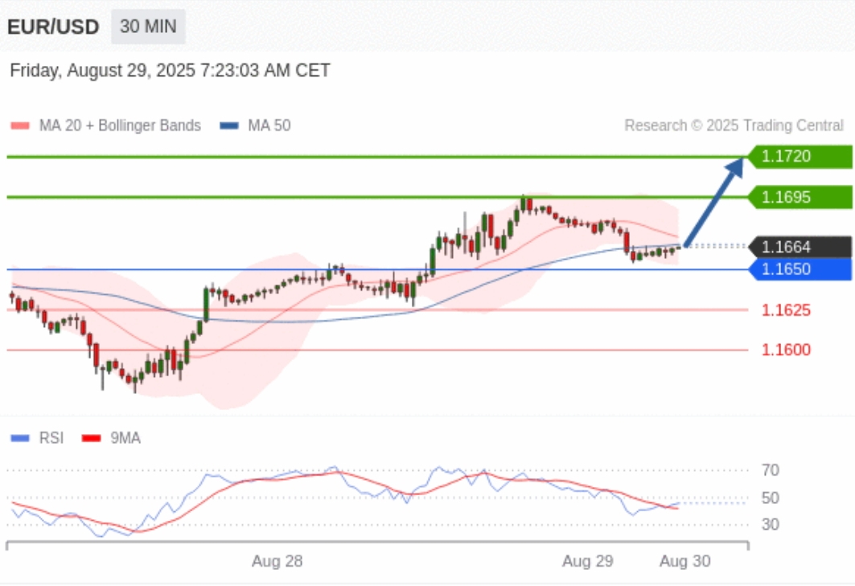Click the blue 1.1650 pivot price tag
This screenshot has width=855, height=586.
800,269
